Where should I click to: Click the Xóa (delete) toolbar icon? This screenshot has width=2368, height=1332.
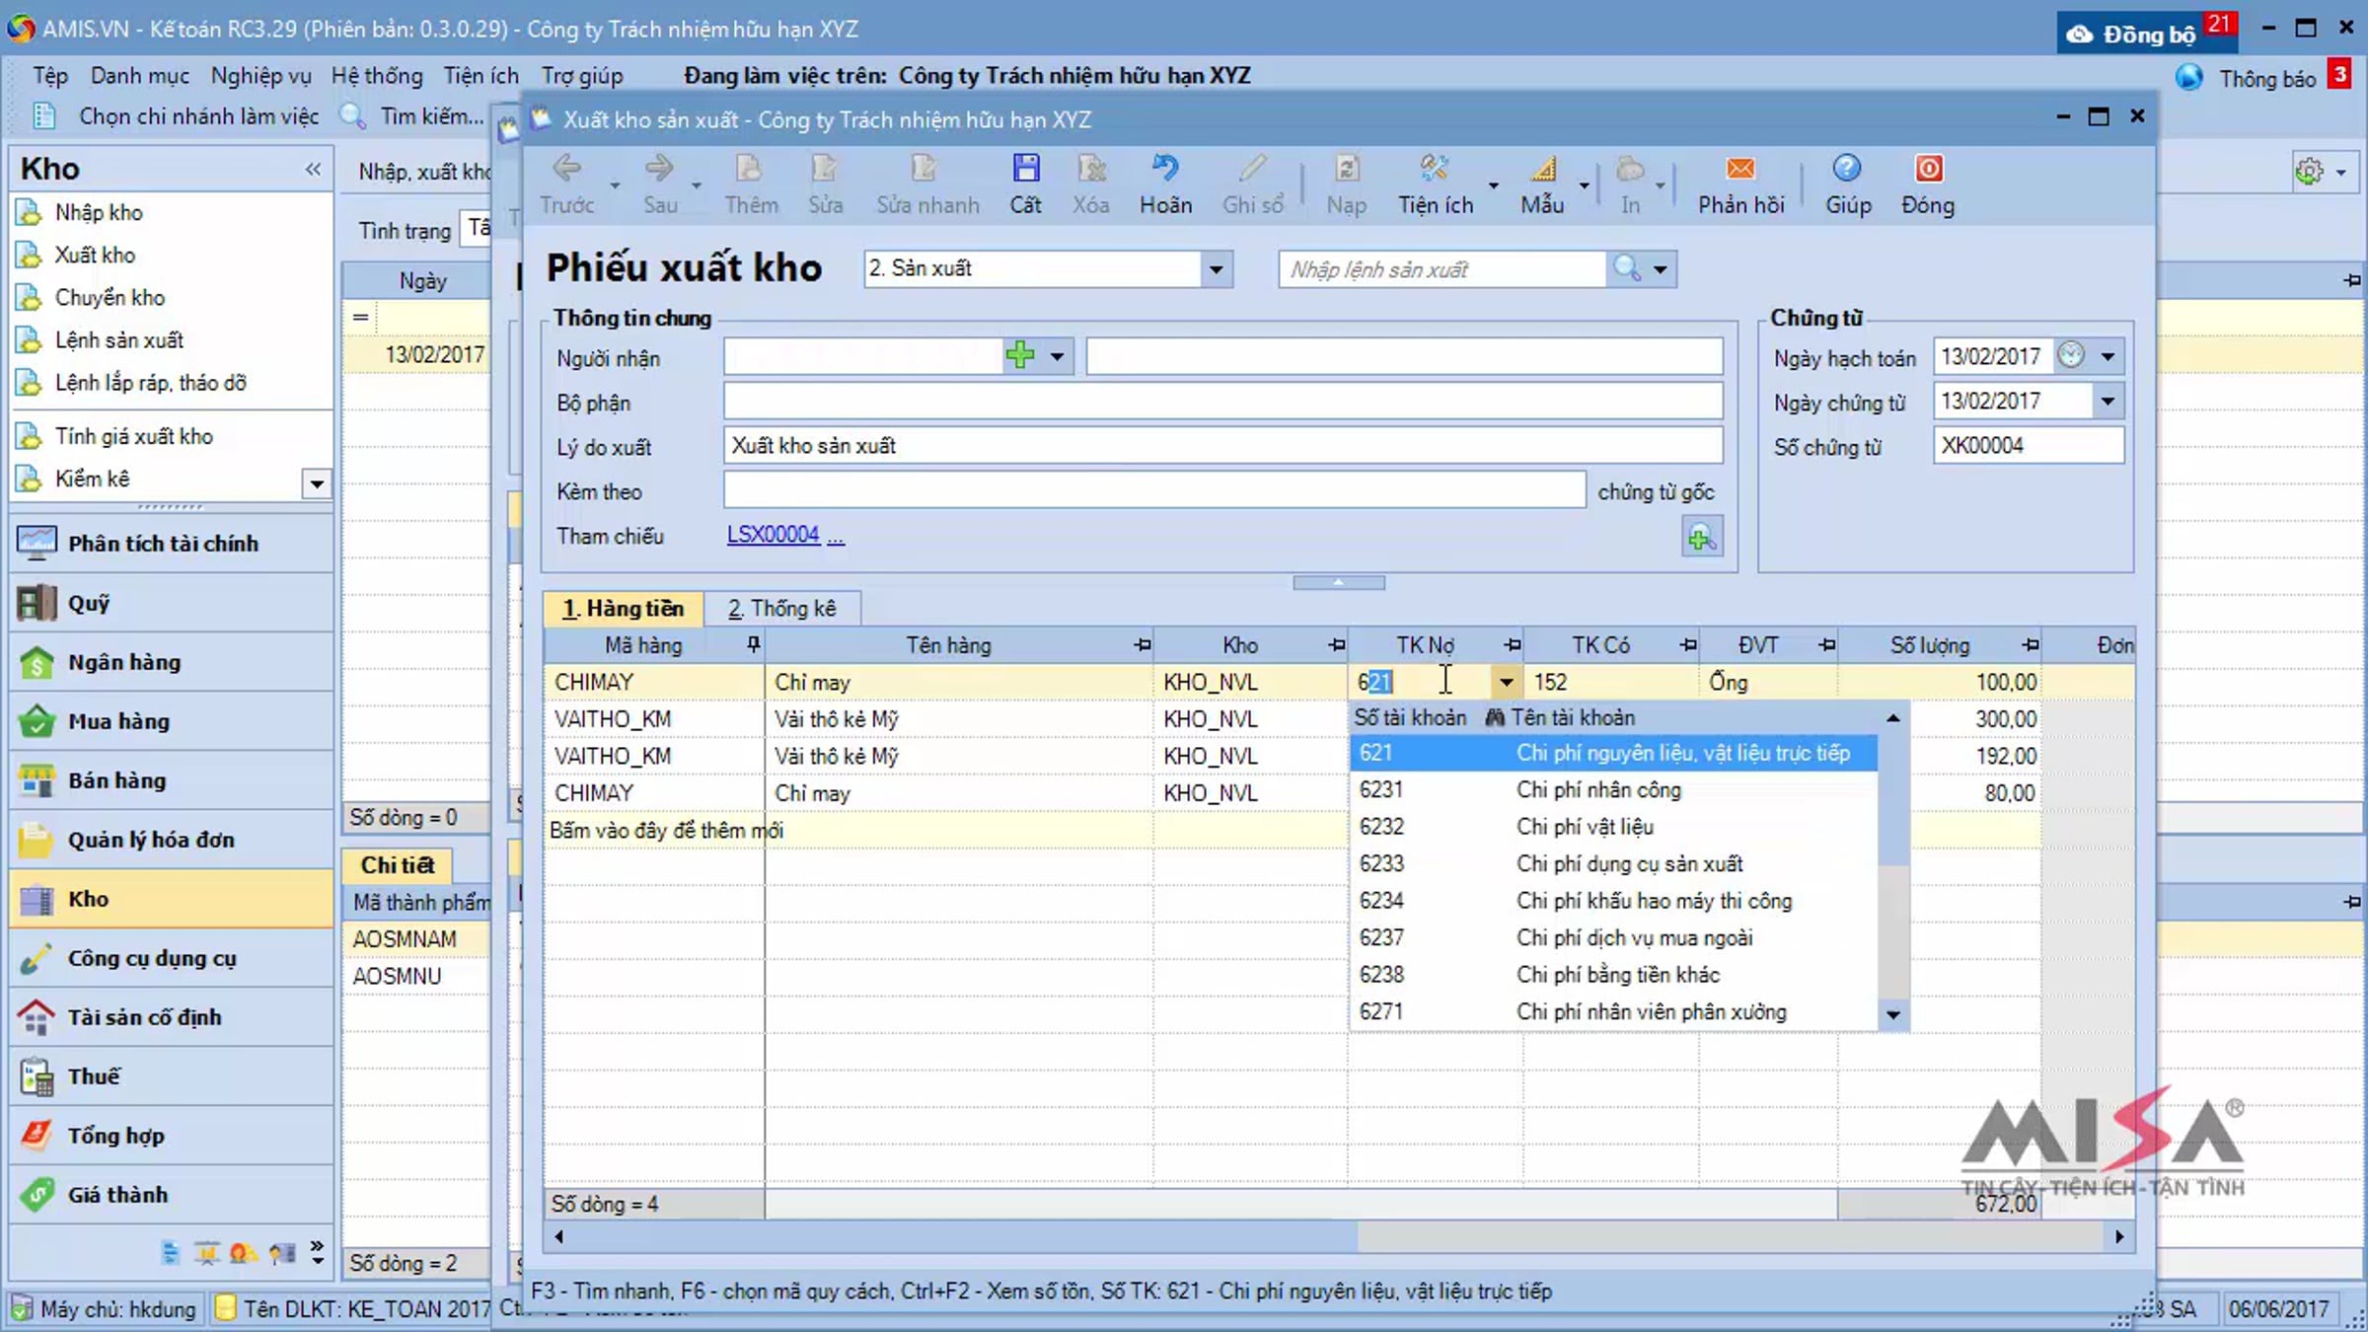pyautogui.click(x=1091, y=170)
